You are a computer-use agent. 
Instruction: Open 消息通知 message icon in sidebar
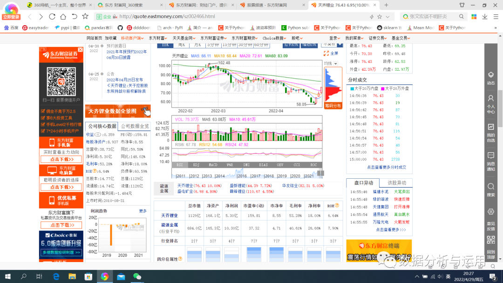490,155
